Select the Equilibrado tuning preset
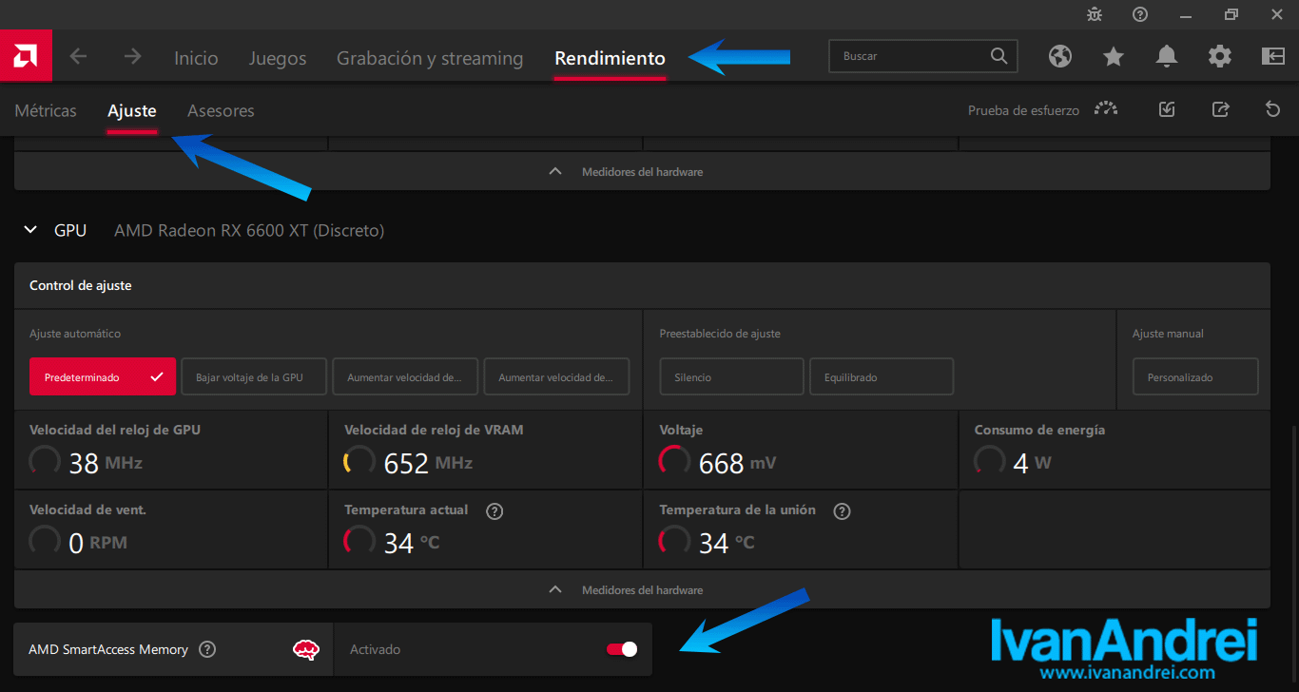This screenshot has height=692, width=1299. [881, 376]
